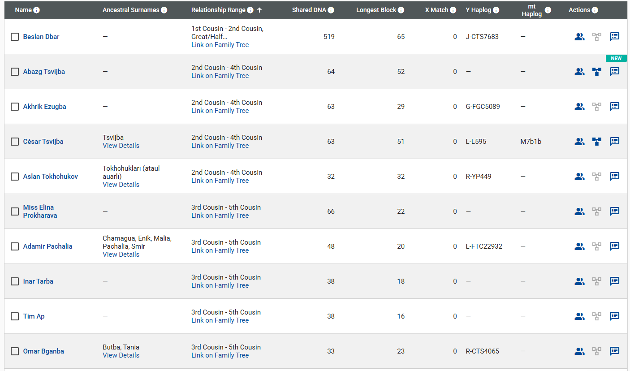Tick checkbox next to Abazg Tsvijba
Viewport: 630px width, 371px height.
tap(15, 72)
